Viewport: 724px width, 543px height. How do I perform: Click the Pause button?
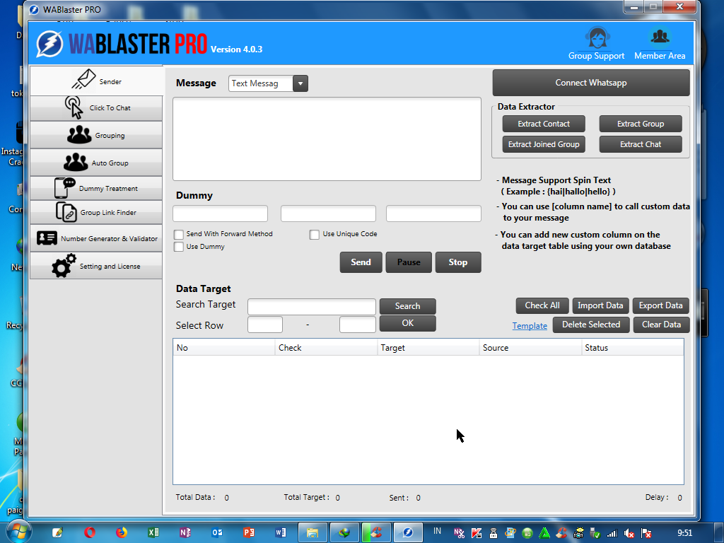coord(409,262)
